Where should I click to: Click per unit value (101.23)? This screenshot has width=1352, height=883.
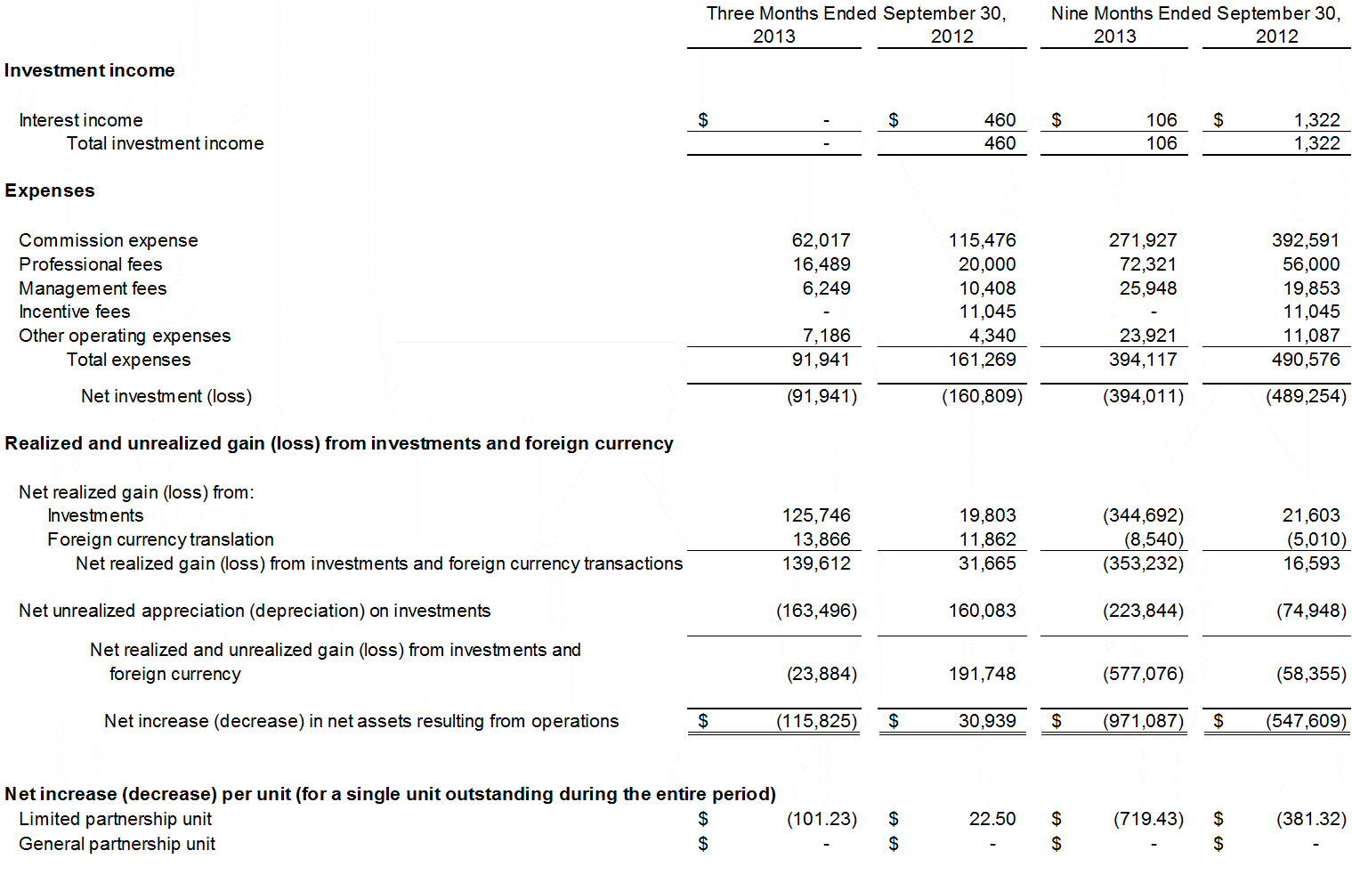click(822, 819)
